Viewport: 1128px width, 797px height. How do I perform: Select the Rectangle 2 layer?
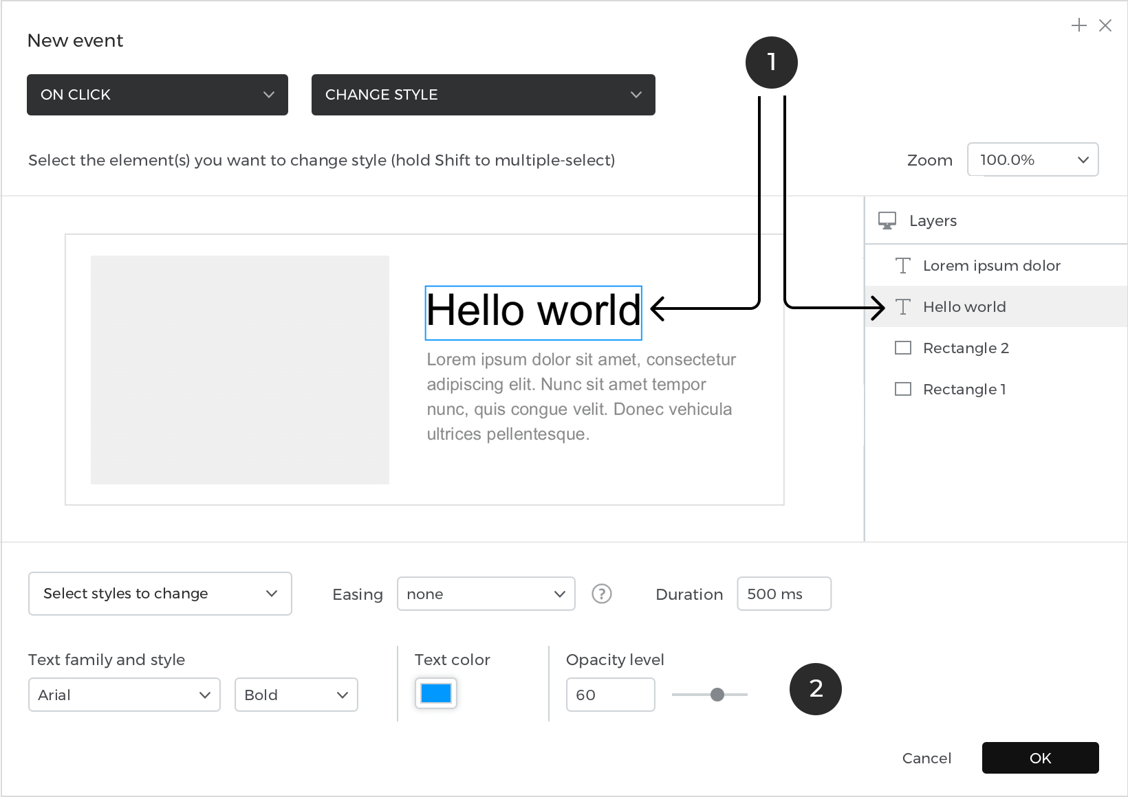coord(996,348)
